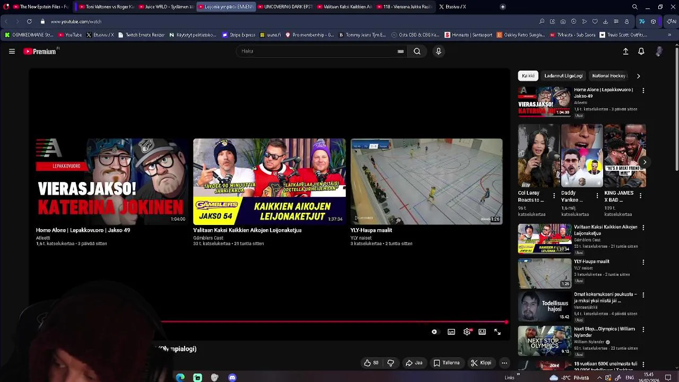Expand the hidden bookmarks overflow chevron
Screen dimensions: 679x382
coord(669,35)
